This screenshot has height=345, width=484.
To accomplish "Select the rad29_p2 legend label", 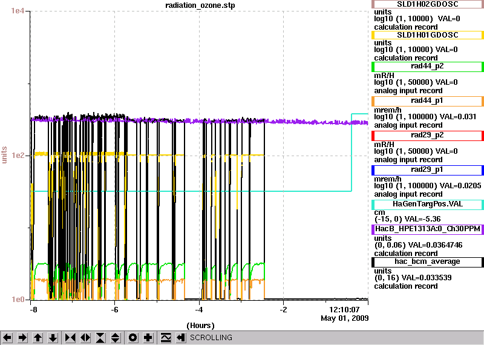I will pos(428,136).
